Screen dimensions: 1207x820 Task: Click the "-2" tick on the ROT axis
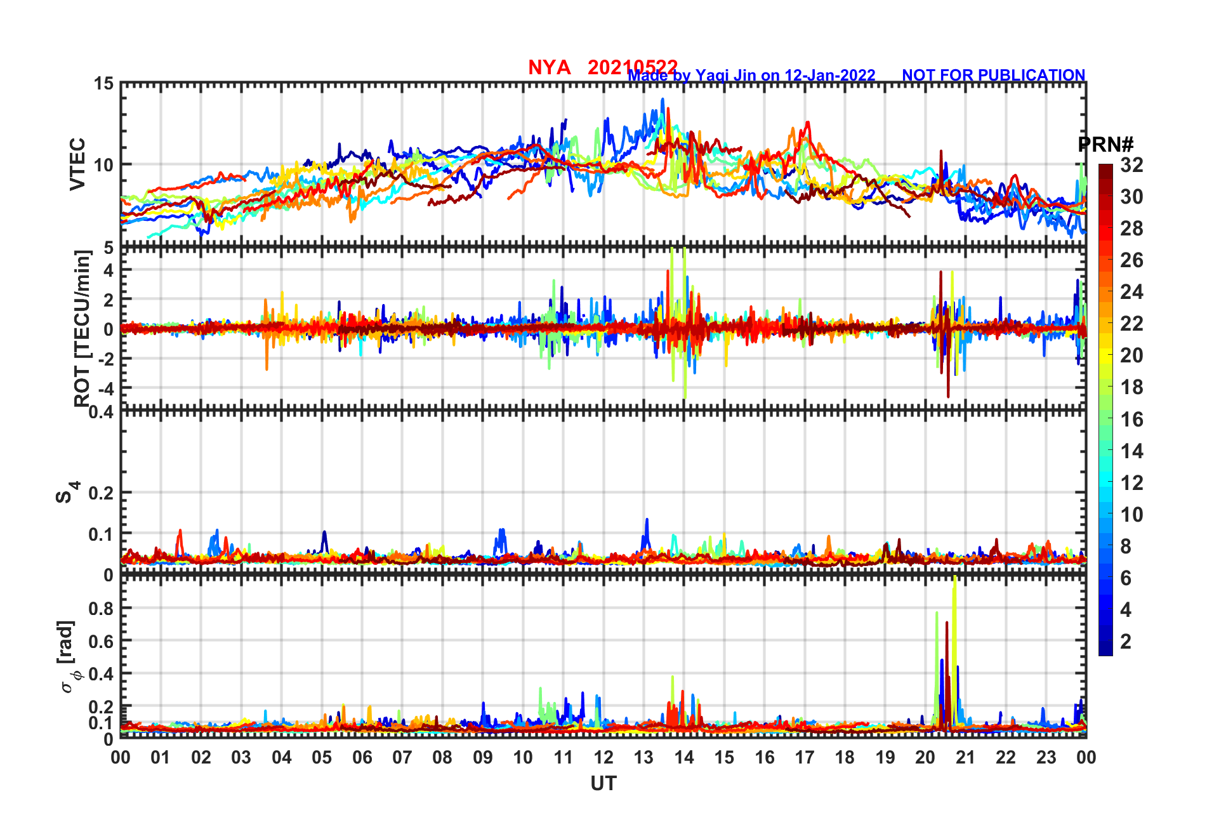tap(105, 359)
